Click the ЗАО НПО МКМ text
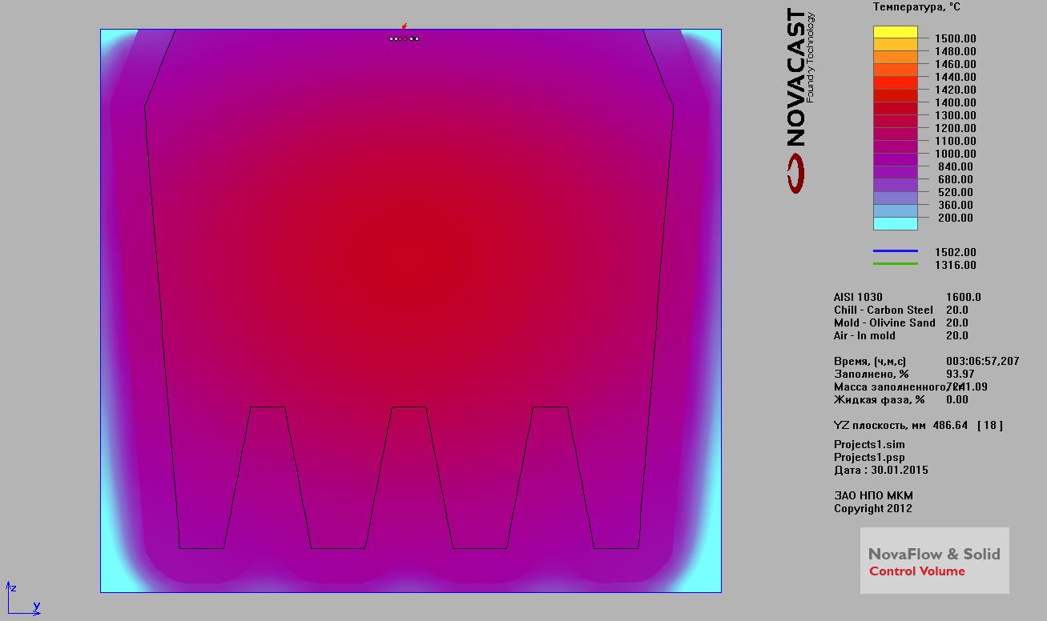Viewport: 1047px width, 621px height. coord(873,495)
